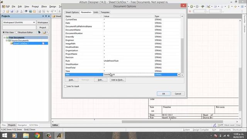Switch to the SCH Filter panel tab
Image resolution: width=247 pixels, height=139 pixels.
coord(34,125)
